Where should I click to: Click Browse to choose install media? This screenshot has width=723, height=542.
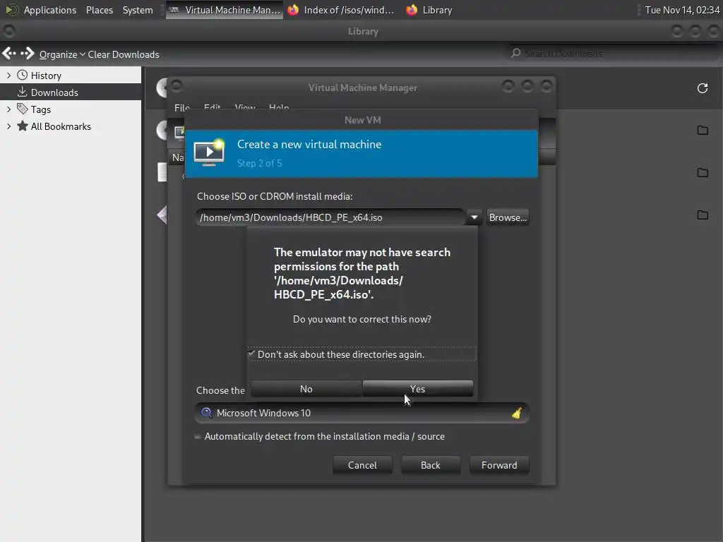coord(508,217)
